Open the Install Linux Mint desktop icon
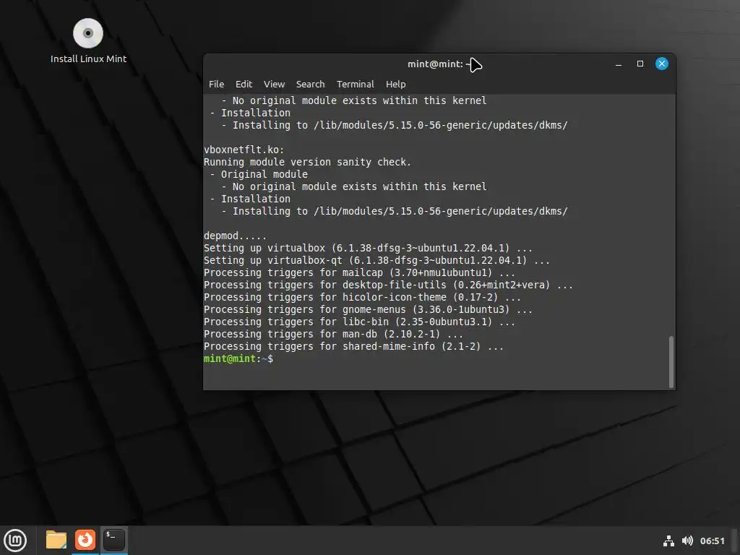This screenshot has height=555, width=740. point(88,41)
